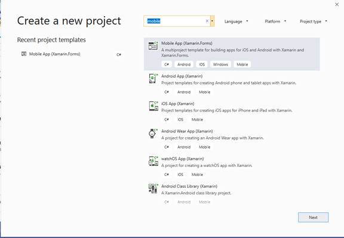Click the recent Mobile App template icon

click(24, 54)
